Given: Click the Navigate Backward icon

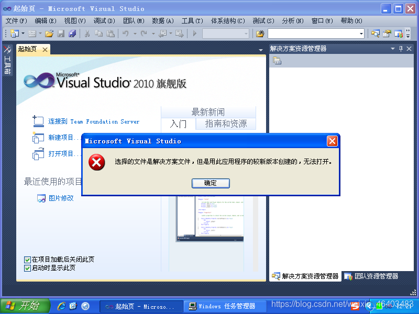Looking at the screenshot, I should tap(162, 33).
